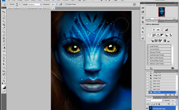Hide the Background copy layer
This screenshot has height=110, width=179.
(147, 109)
